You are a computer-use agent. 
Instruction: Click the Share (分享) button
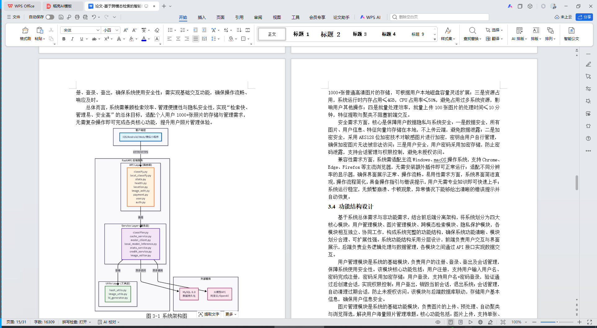tap(584, 17)
